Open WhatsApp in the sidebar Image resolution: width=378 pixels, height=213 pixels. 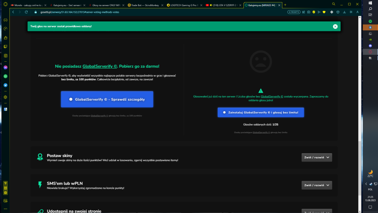pos(5,76)
